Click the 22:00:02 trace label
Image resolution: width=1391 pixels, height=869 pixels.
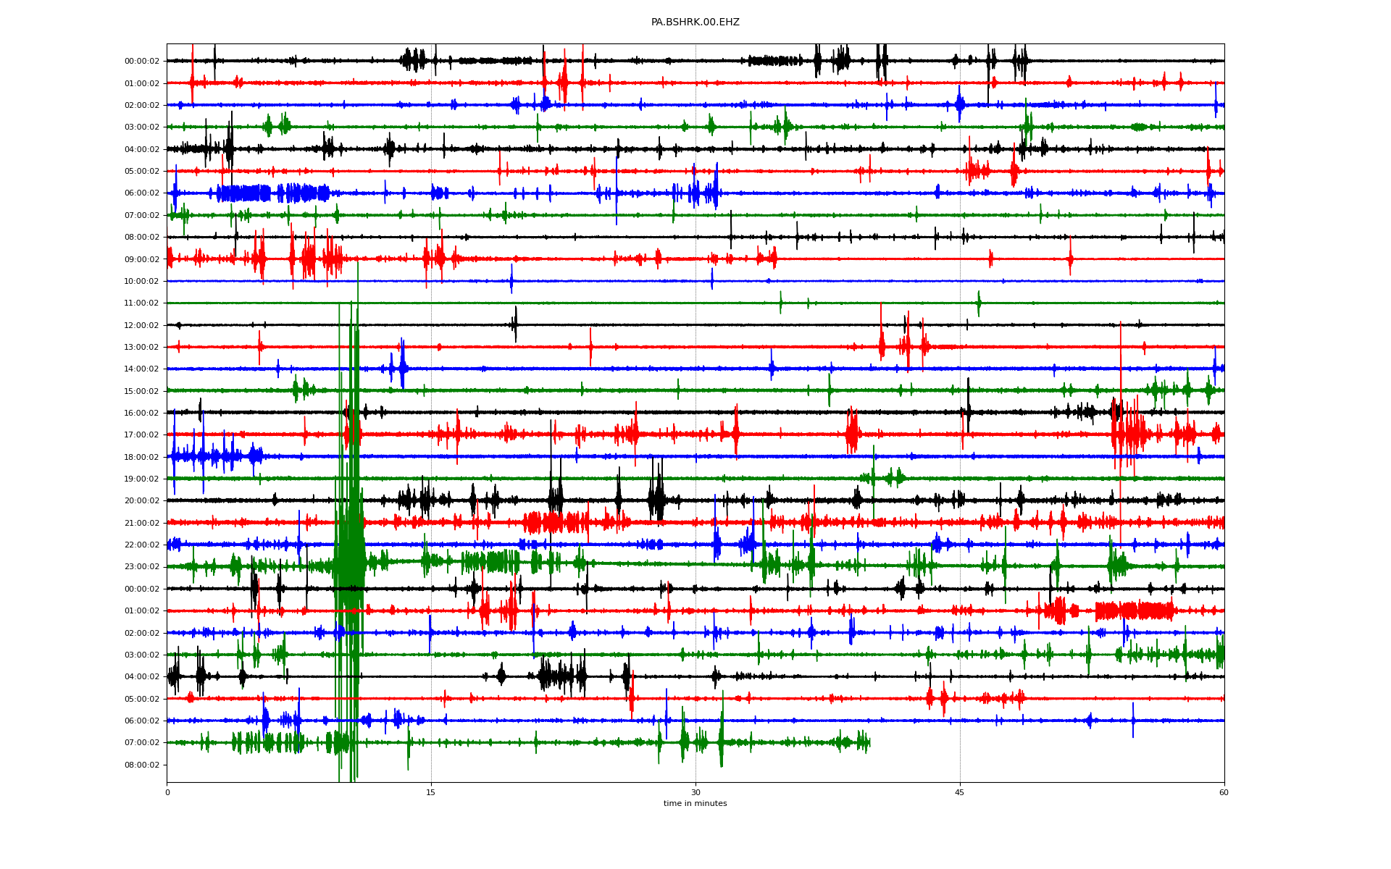pyautogui.click(x=141, y=545)
